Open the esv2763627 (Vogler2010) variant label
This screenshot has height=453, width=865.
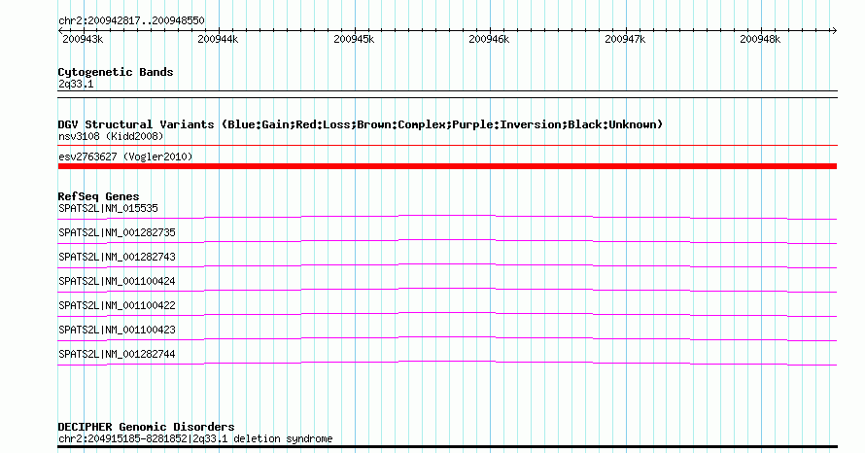(125, 157)
